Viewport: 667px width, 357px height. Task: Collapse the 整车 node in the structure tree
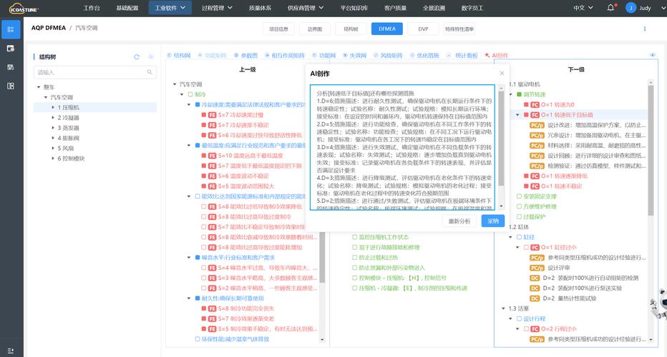[x=39, y=87]
